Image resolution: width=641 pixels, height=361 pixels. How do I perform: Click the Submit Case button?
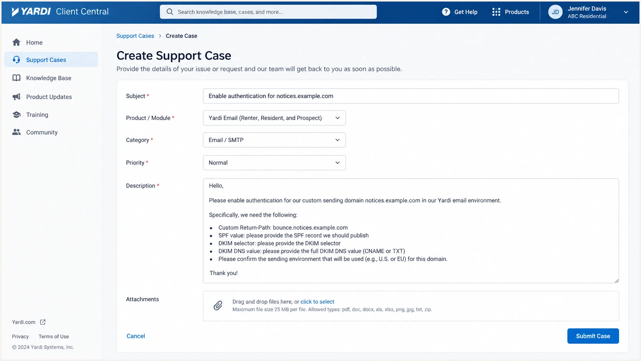point(593,336)
